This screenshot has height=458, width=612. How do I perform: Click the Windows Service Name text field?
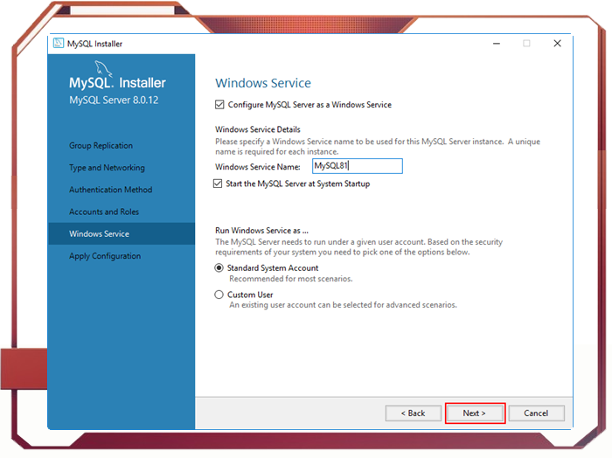coord(357,166)
